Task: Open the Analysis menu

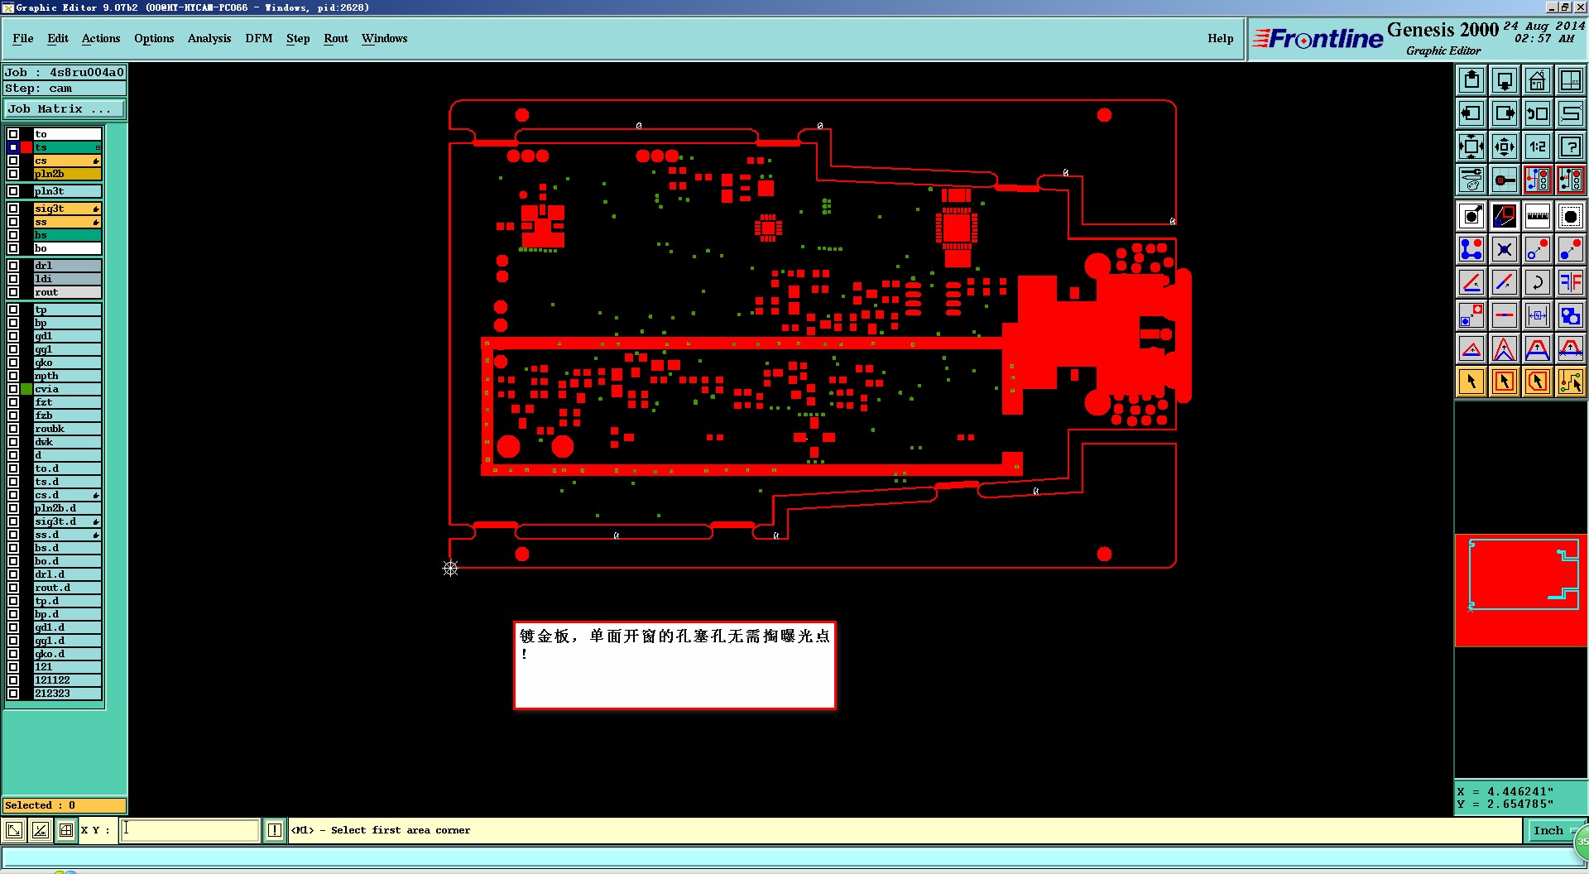Action: (209, 39)
